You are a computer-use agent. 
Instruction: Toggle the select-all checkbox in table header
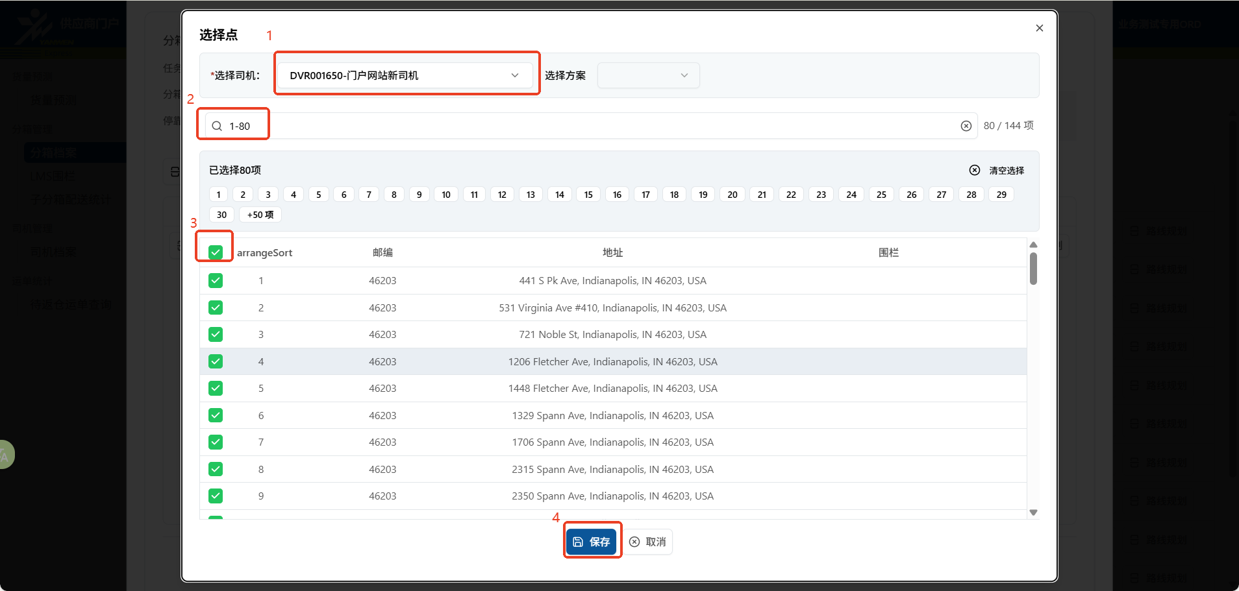pos(216,252)
